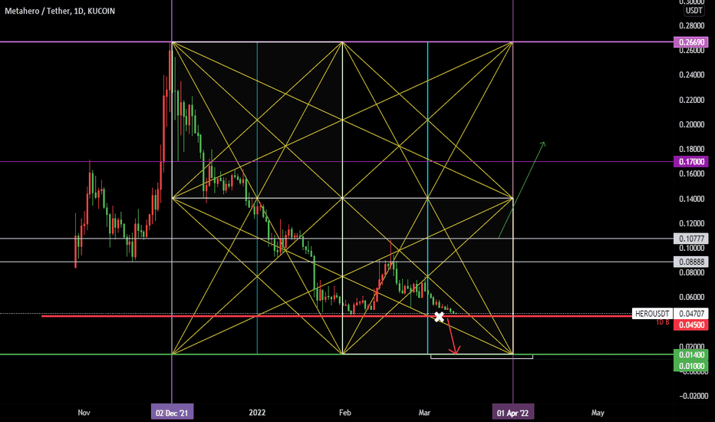Select the 0.17000 purple price label

[691, 161]
